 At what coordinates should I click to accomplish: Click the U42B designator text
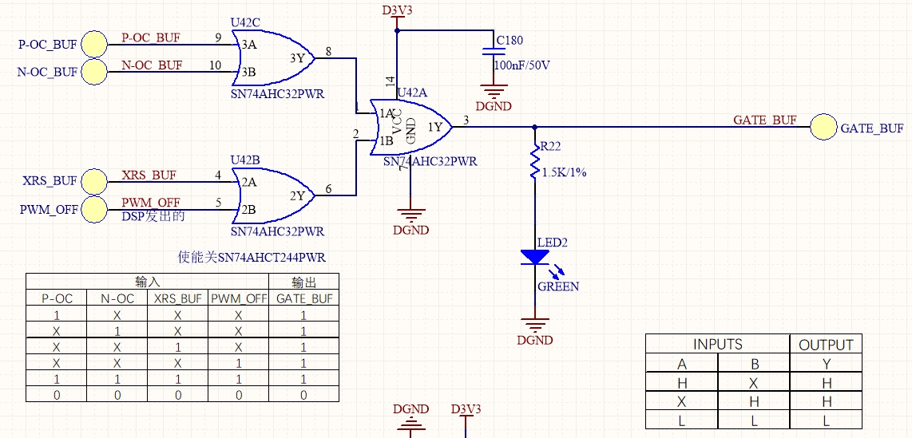[x=245, y=160]
